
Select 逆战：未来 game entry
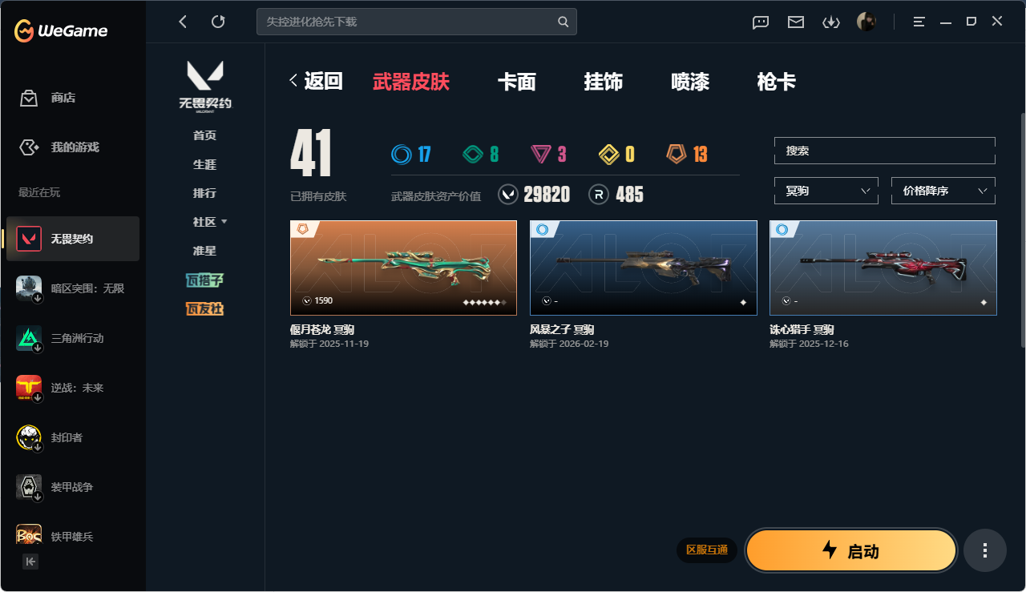click(x=73, y=388)
